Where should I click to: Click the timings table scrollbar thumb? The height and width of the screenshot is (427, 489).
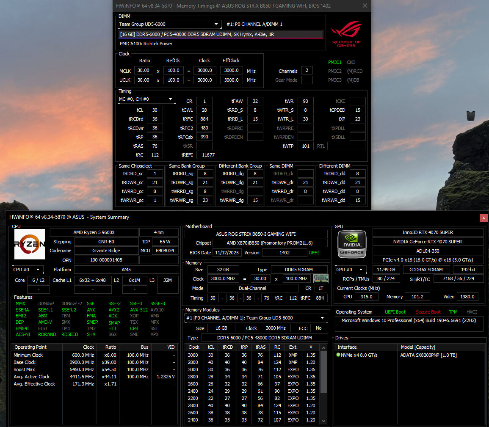pyautogui.click(x=324, y=372)
